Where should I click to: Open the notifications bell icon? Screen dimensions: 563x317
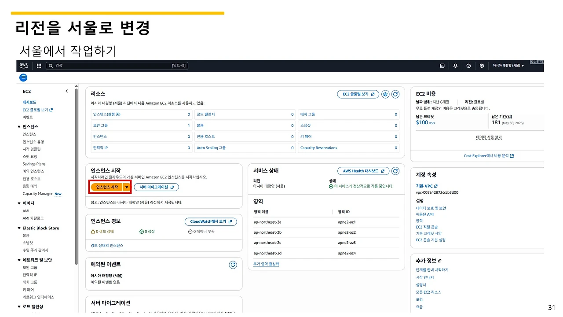pyautogui.click(x=455, y=66)
